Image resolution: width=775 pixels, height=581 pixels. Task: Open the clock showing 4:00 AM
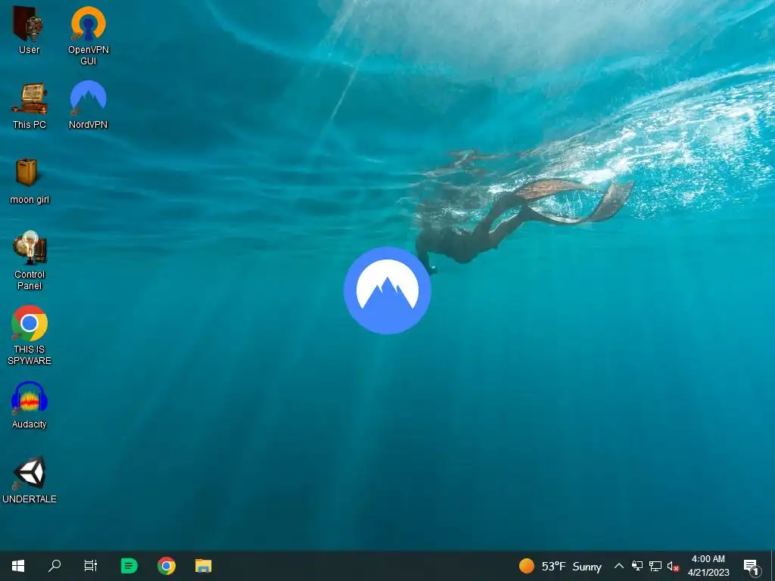point(708,566)
